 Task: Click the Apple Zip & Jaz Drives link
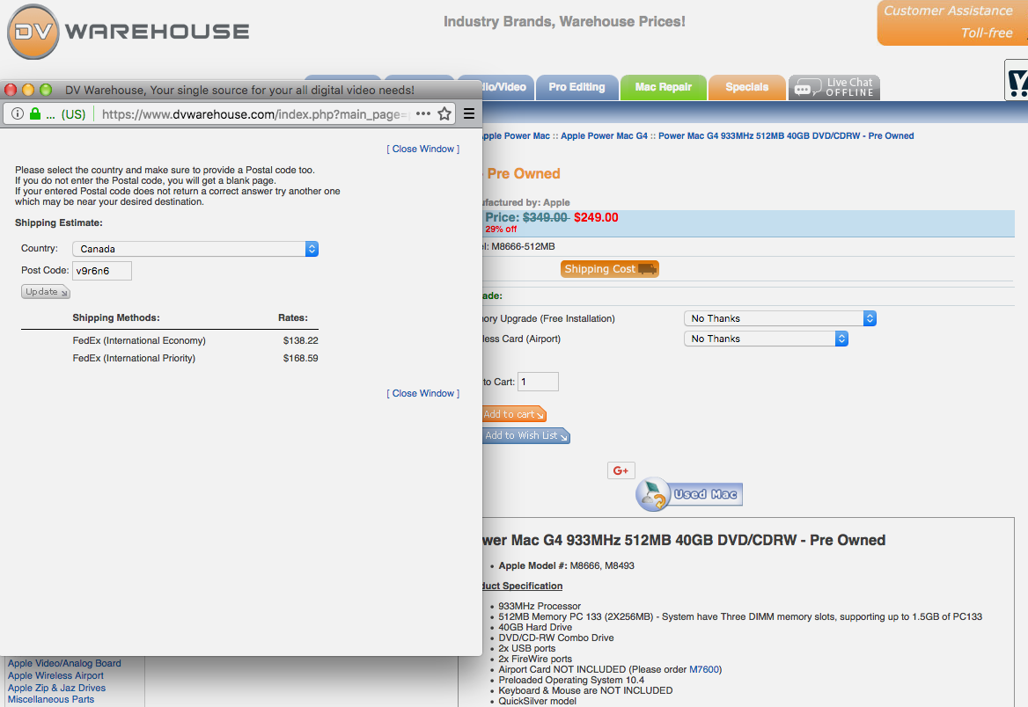click(x=56, y=688)
